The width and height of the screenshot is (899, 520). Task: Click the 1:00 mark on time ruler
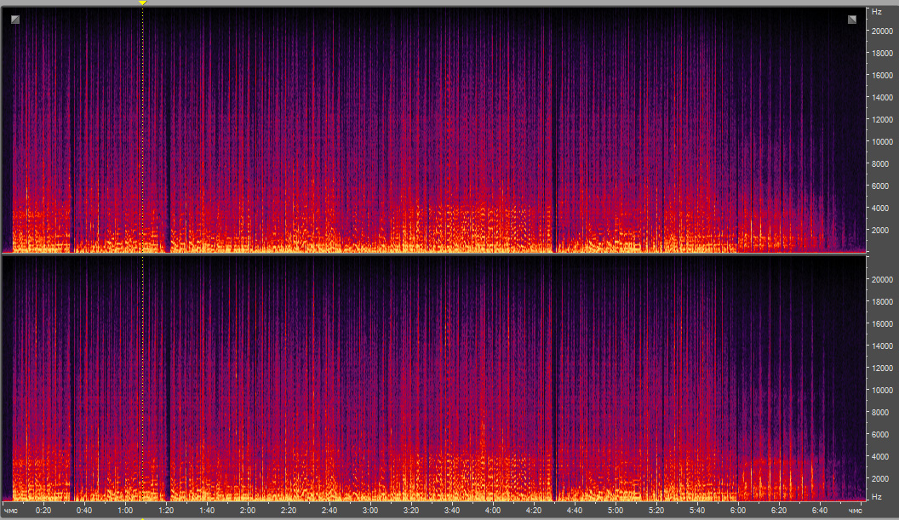[x=124, y=511]
